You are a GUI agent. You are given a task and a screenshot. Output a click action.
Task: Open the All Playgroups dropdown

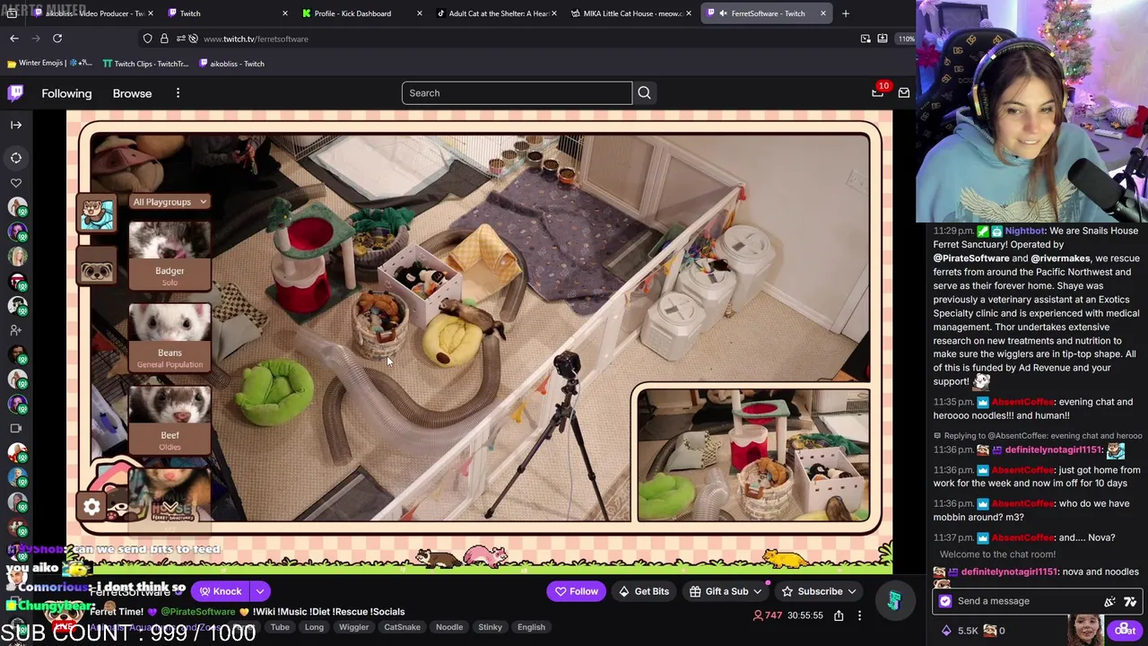(170, 202)
